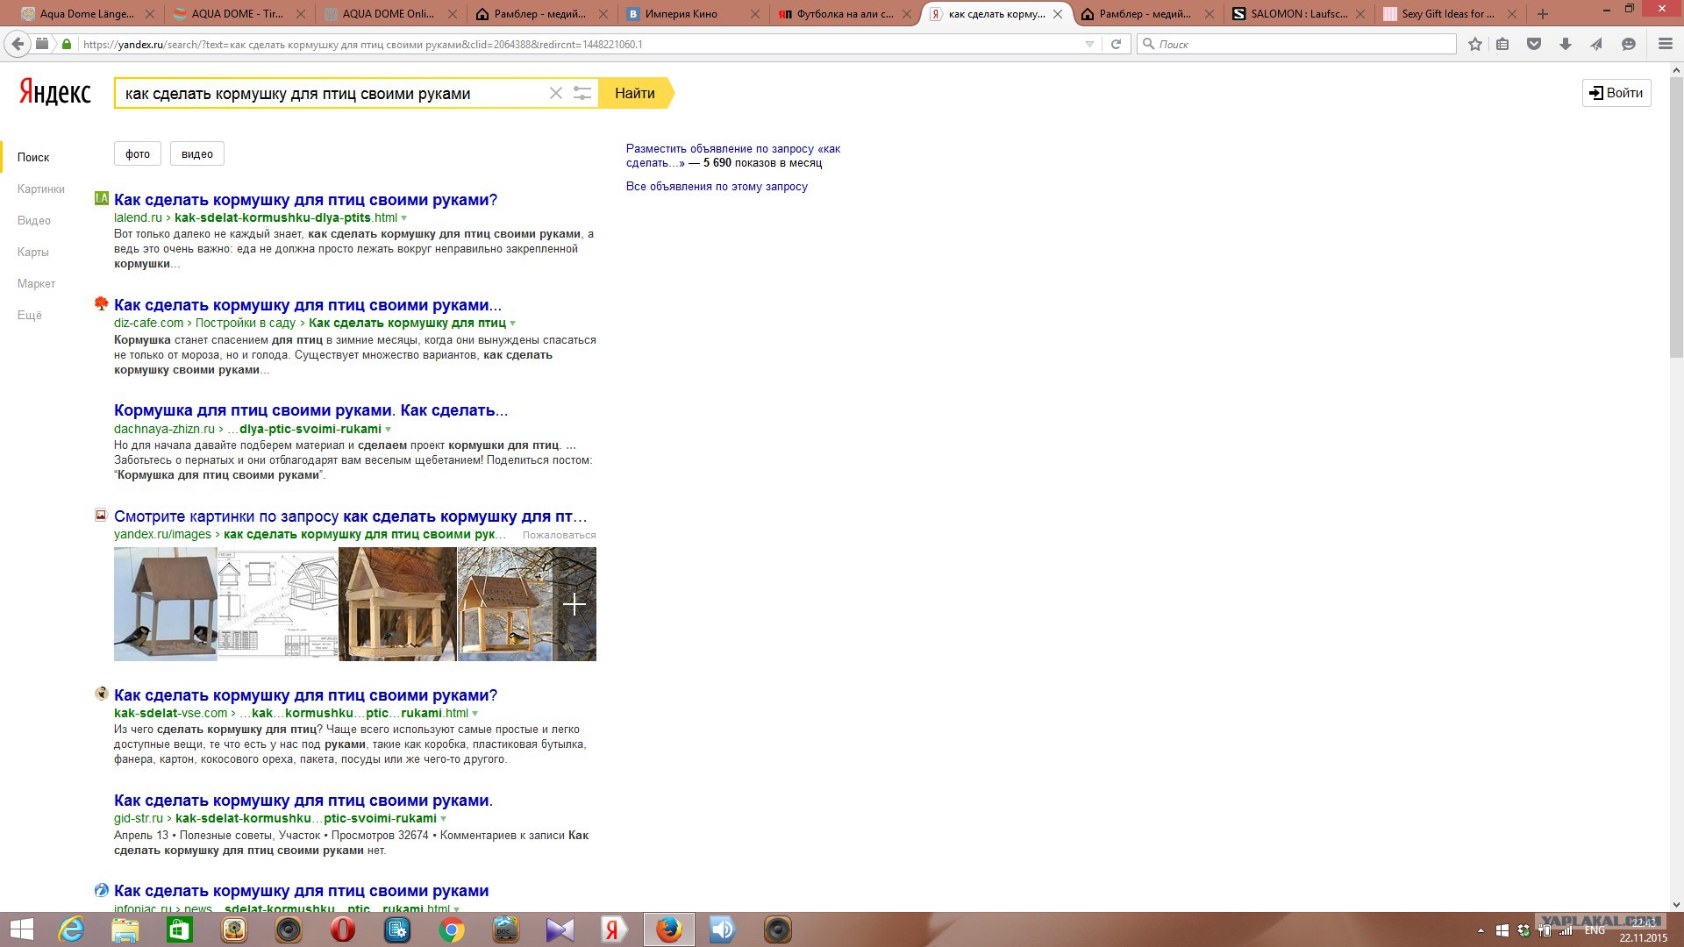This screenshot has width=1684, height=947.
Task: Click the green padlock site identity icon
Action: (67, 44)
